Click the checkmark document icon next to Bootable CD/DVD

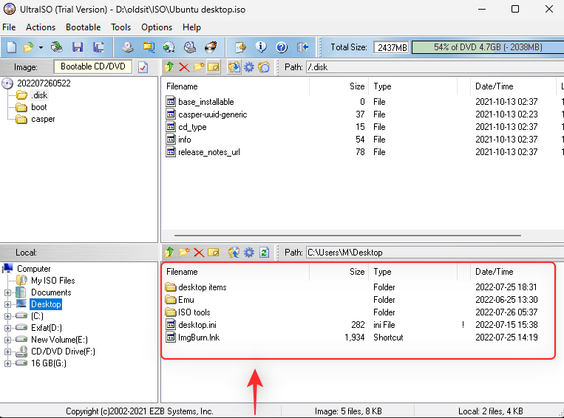(143, 67)
